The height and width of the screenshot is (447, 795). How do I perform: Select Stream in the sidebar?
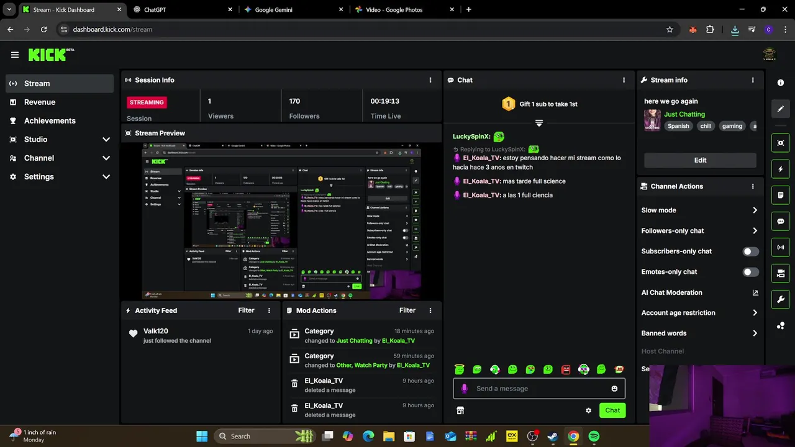pos(60,83)
